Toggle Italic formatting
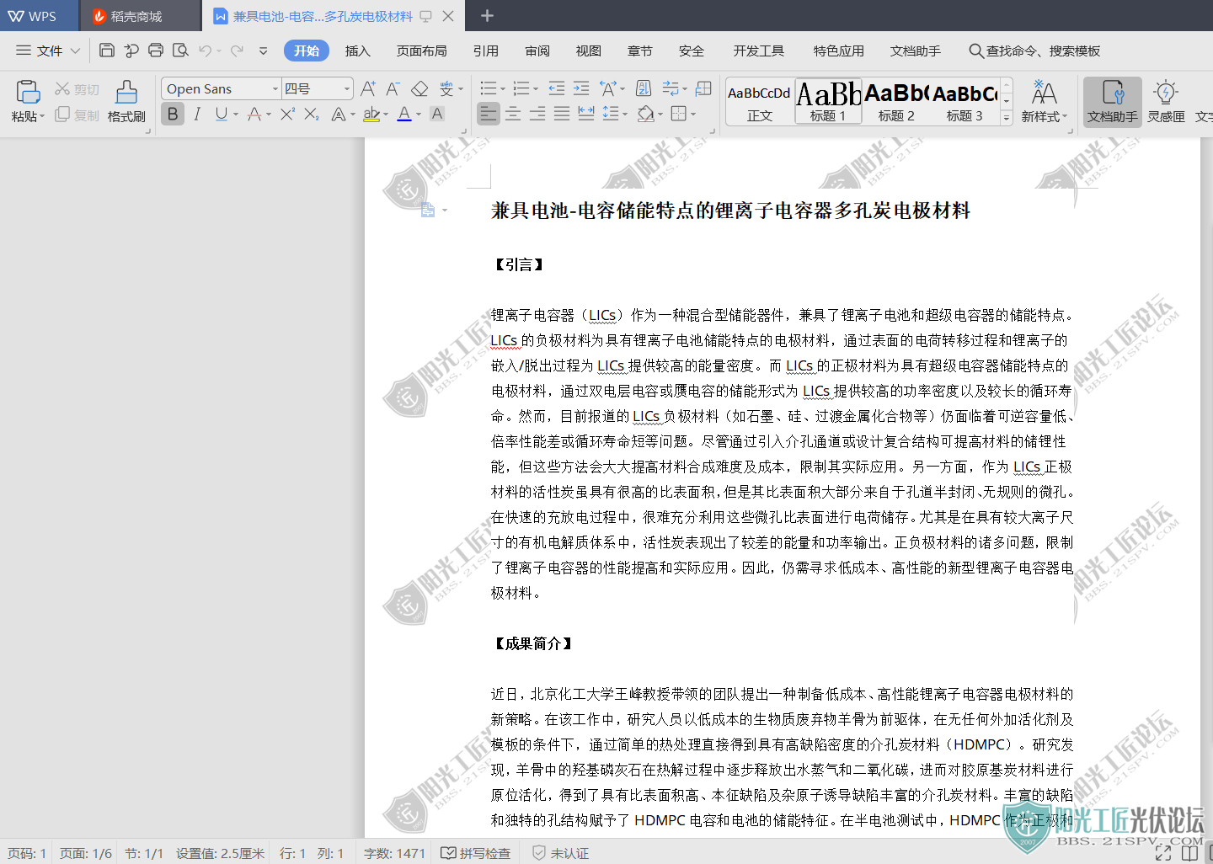The height and width of the screenshot is (864, 1213). tap(197, 114)
